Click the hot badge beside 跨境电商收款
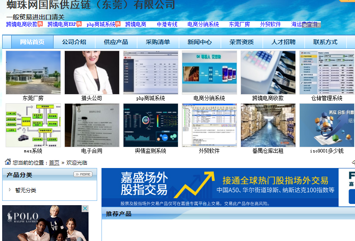This screenshot has width=355, height=241. [x=40, y=24]
